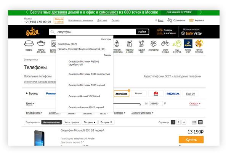Open the comparison (Сравнение) scales icon

(x=170, y=20)
